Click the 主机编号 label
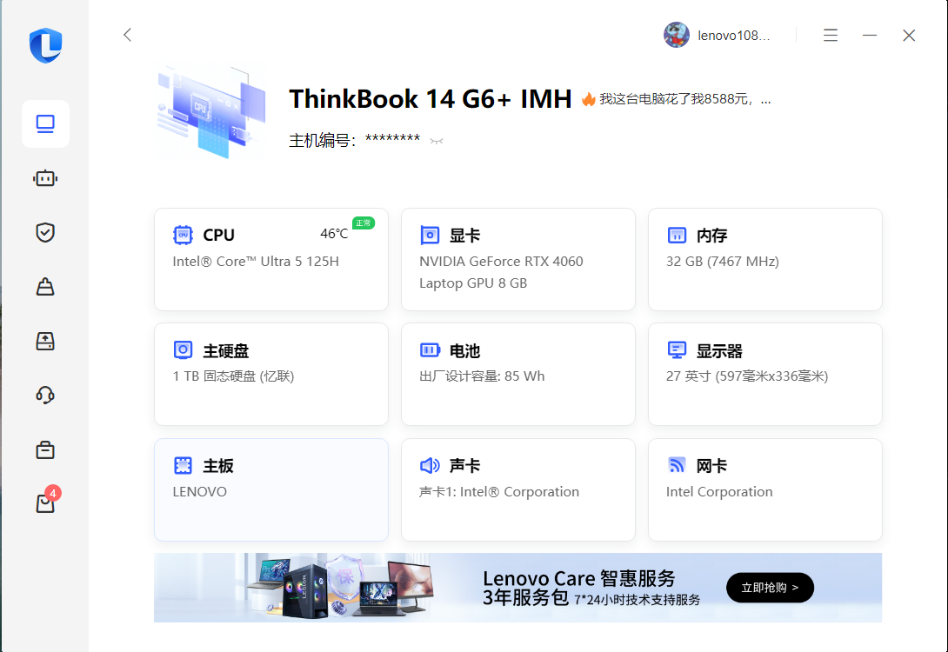 click(321, 141)
